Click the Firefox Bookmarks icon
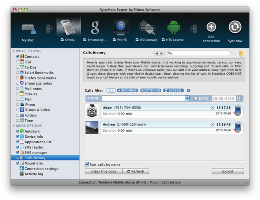Image resolution: width=260 pixels, height=200 pixels. pyautogui.click(x=22, y=77)
